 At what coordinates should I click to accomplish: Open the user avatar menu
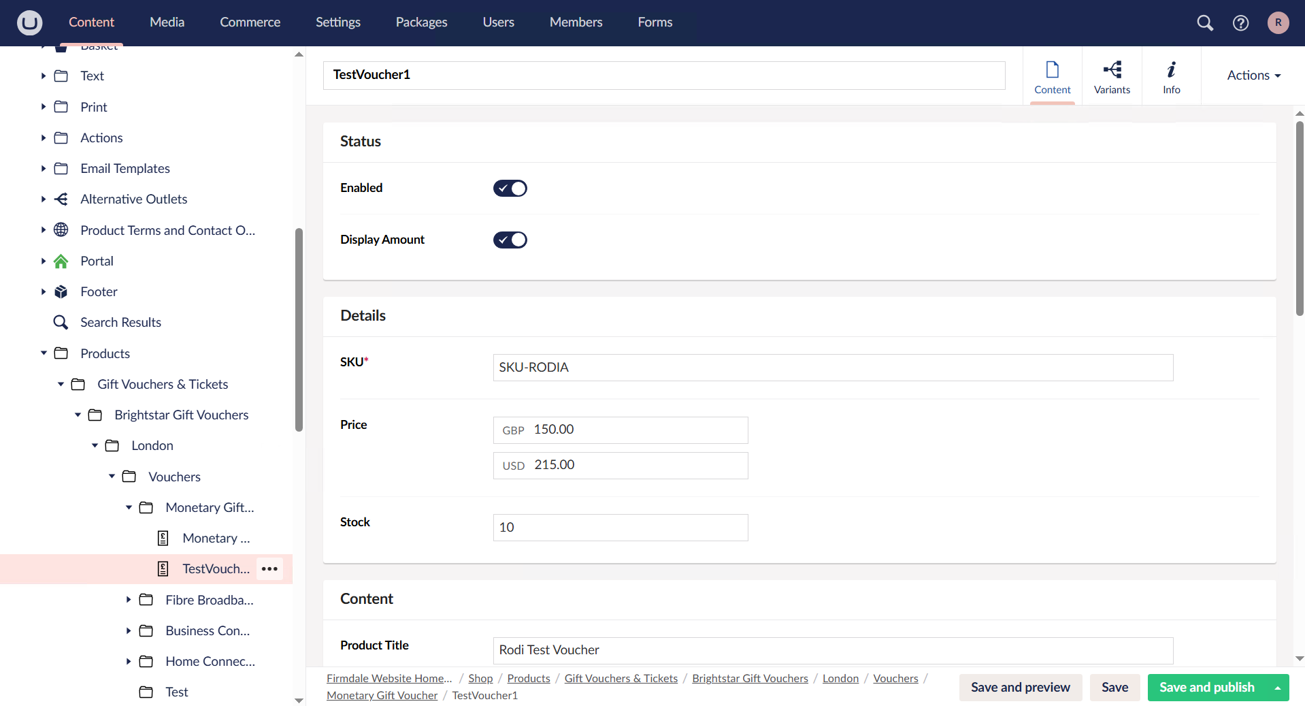1278,22
